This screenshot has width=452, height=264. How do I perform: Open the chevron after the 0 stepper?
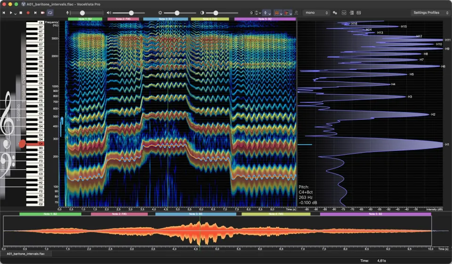tap(260, 13)
